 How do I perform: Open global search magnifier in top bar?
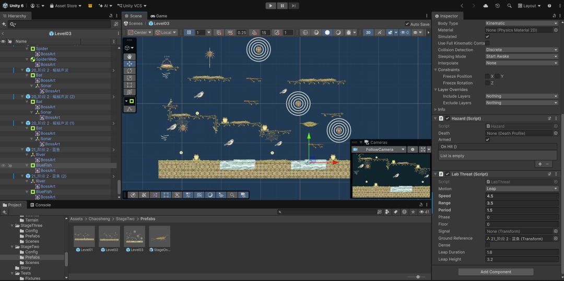[509, 6]
